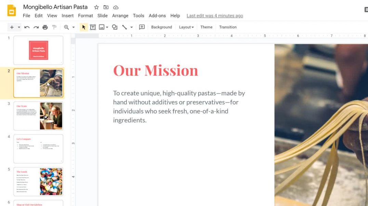The width and height of the screenshot is (368, 206).
Task: Select the pasta photo on the slide
Action: (x=321, y=125)
